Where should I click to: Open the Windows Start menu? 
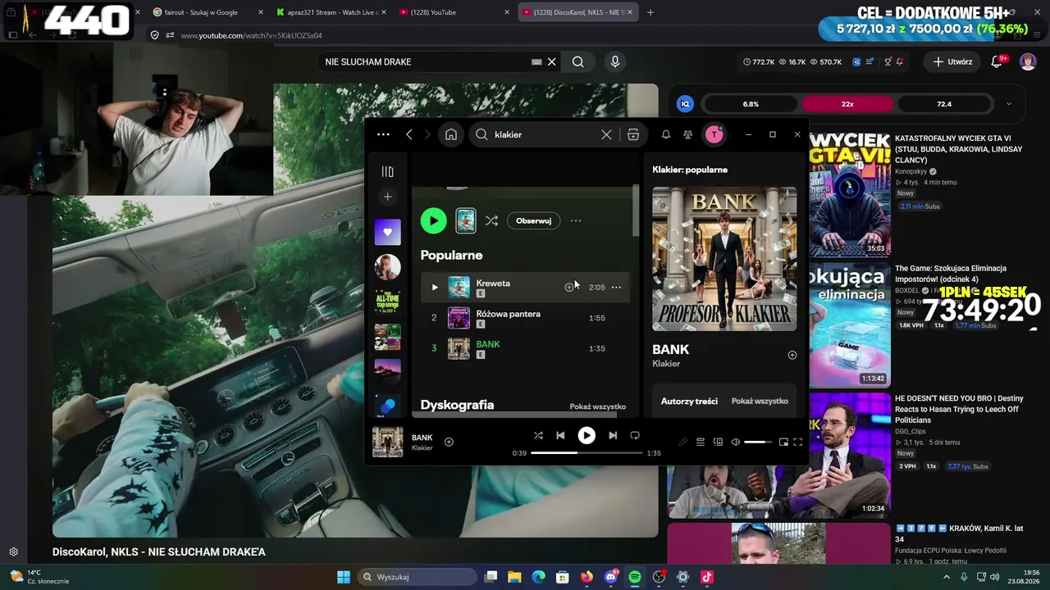pos(344,577)
